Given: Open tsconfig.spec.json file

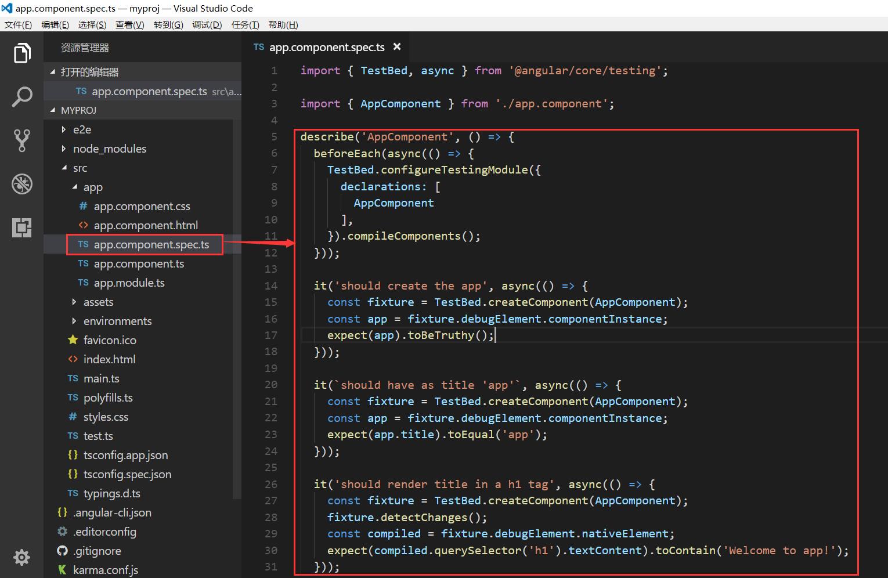Looking at the screenshot, I should 138,474.
